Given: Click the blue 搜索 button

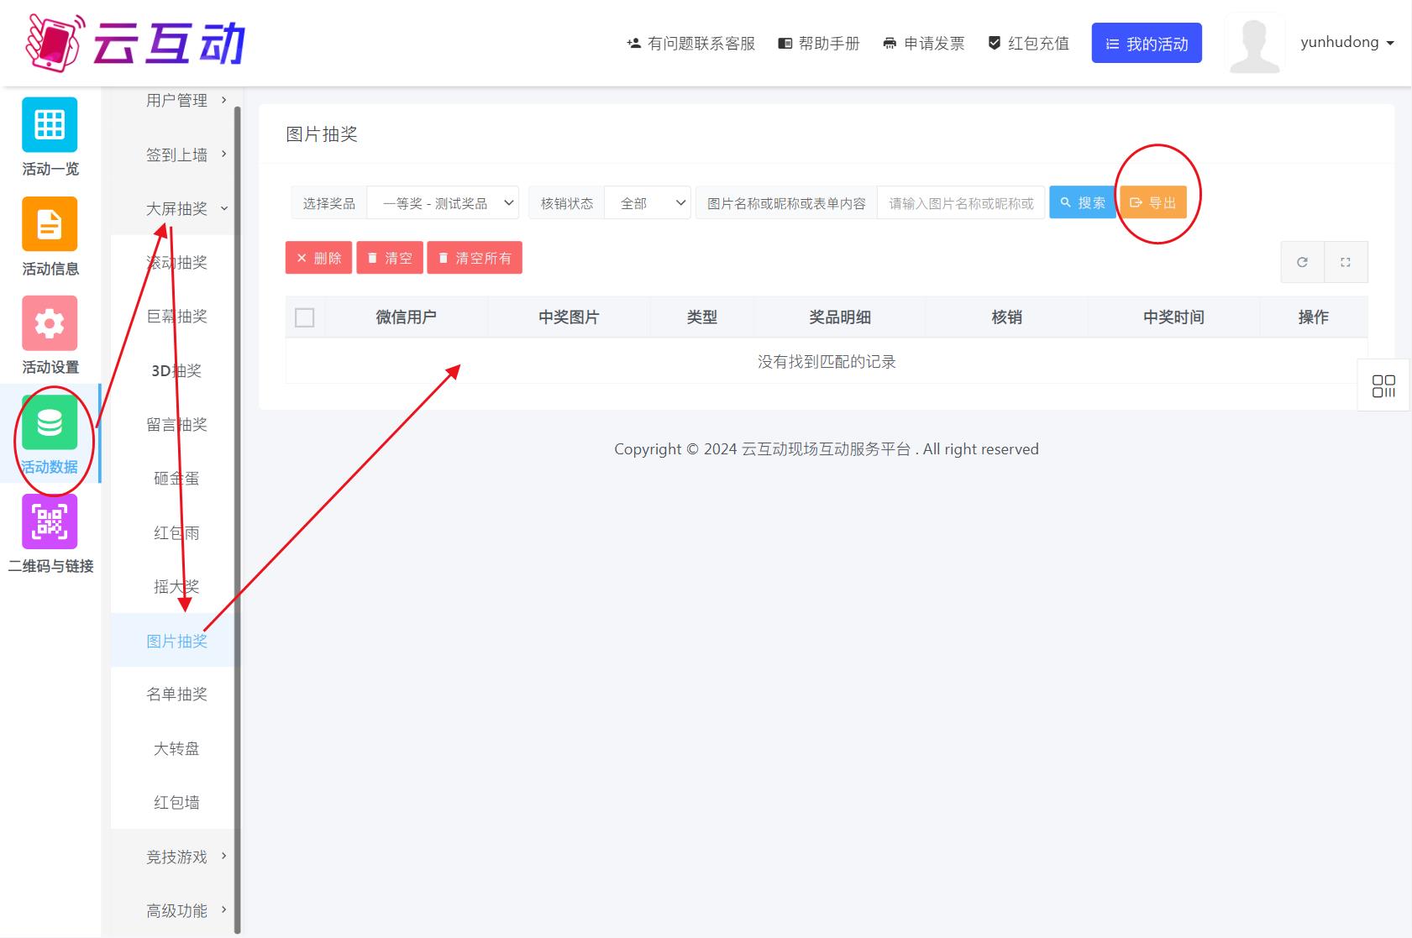Looking at the screenshot, I should pos(1082,203).
